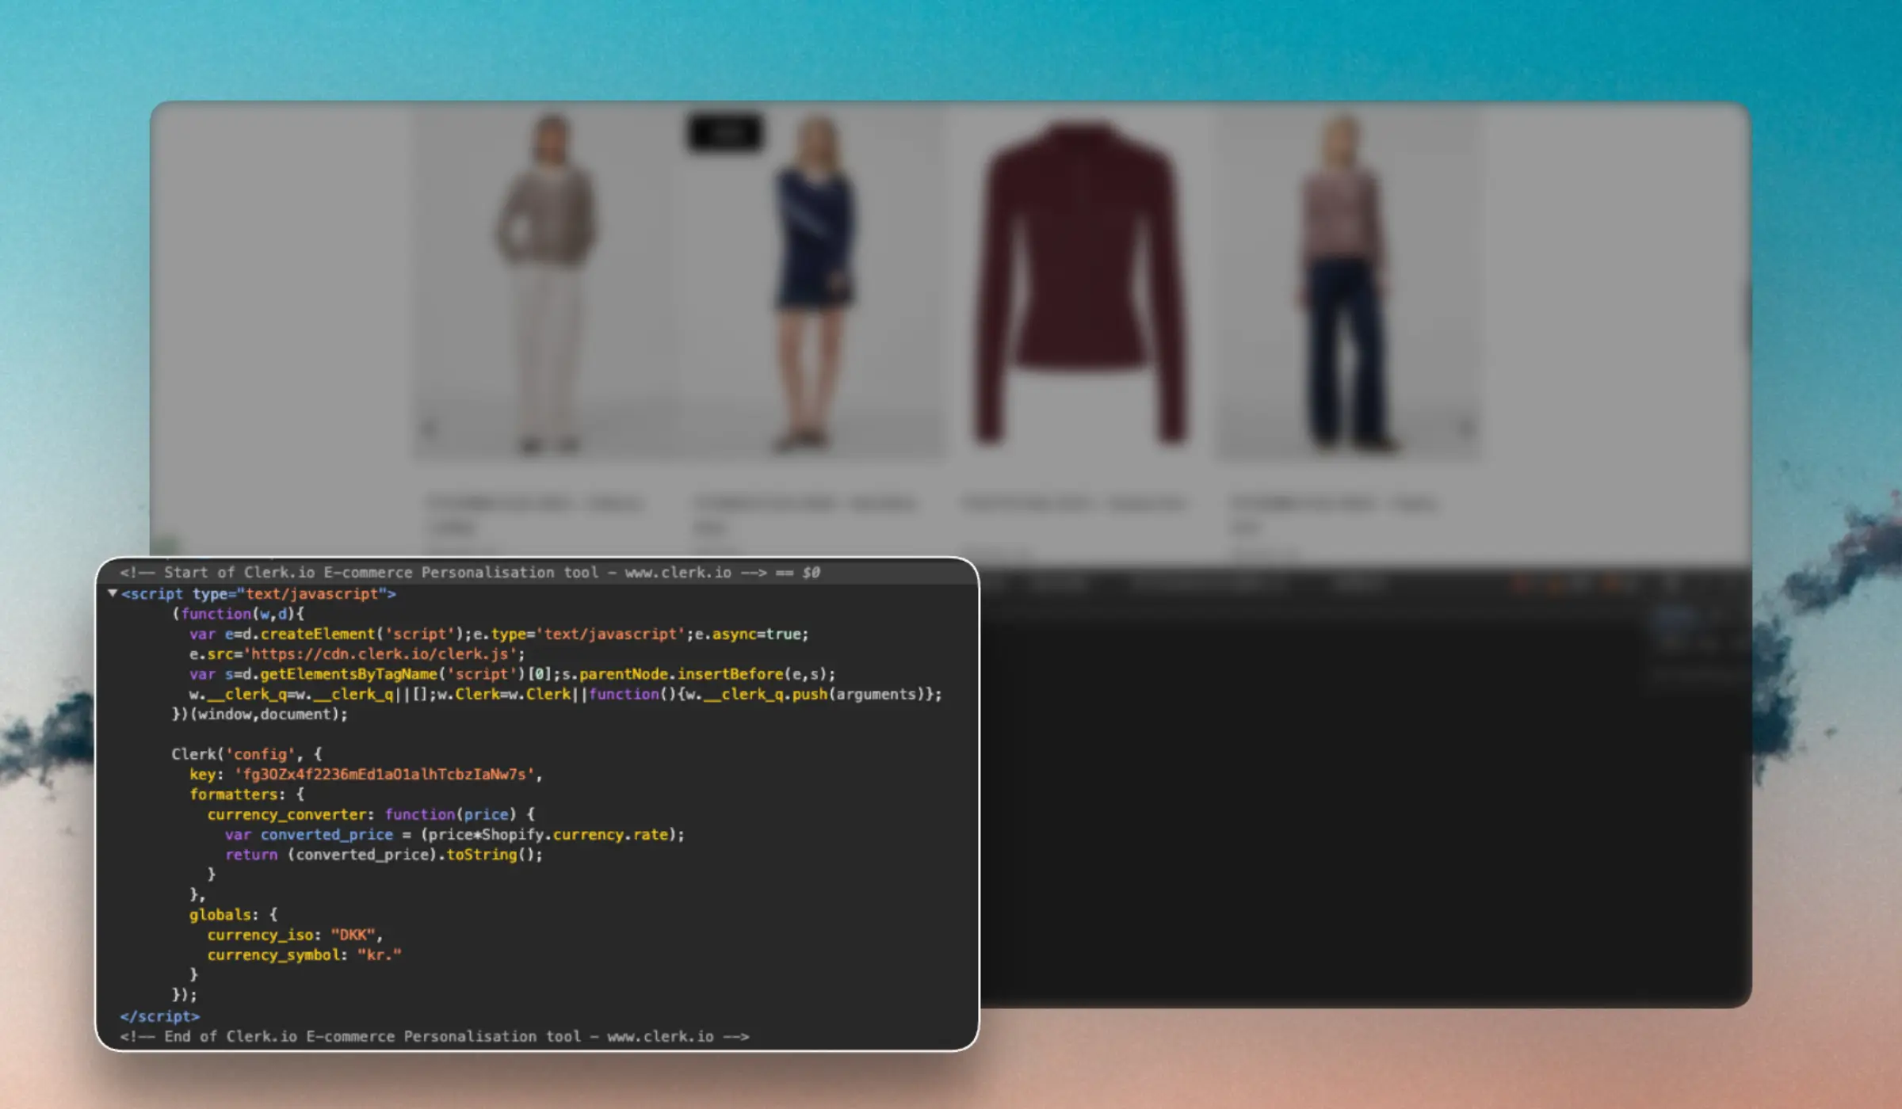Click the closing </script> tag
This screenshot has height=1109, width=1902.
160,1016
